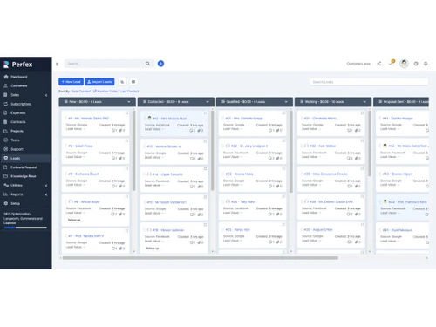Screen dimensions: 436x327
Task: Click the Leads sidebar icon
Action: tap(5, 158)
